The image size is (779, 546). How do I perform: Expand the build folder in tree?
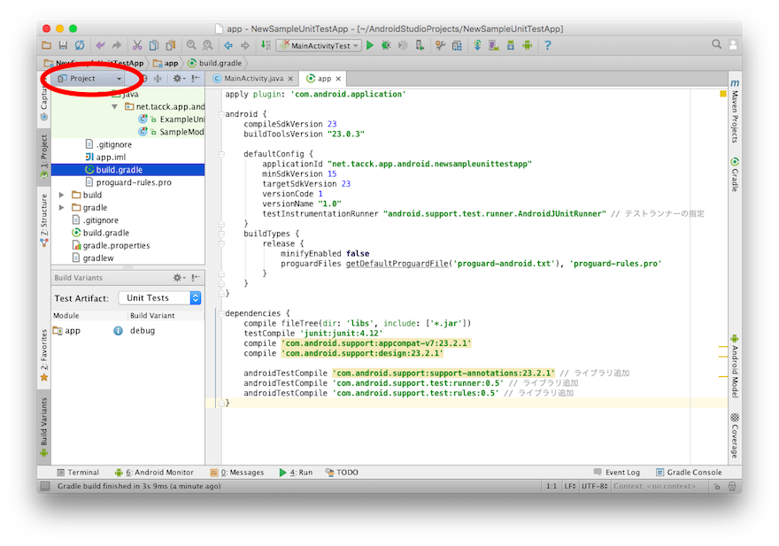coord(62,195)
